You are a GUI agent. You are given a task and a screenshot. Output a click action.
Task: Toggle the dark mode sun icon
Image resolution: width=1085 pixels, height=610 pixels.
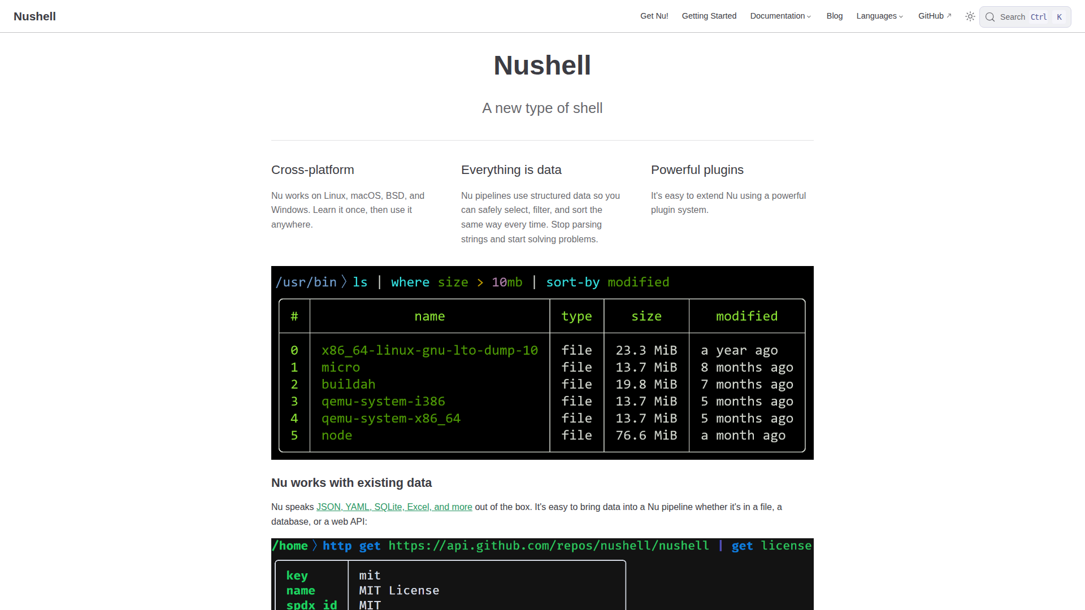pos(970,16)
